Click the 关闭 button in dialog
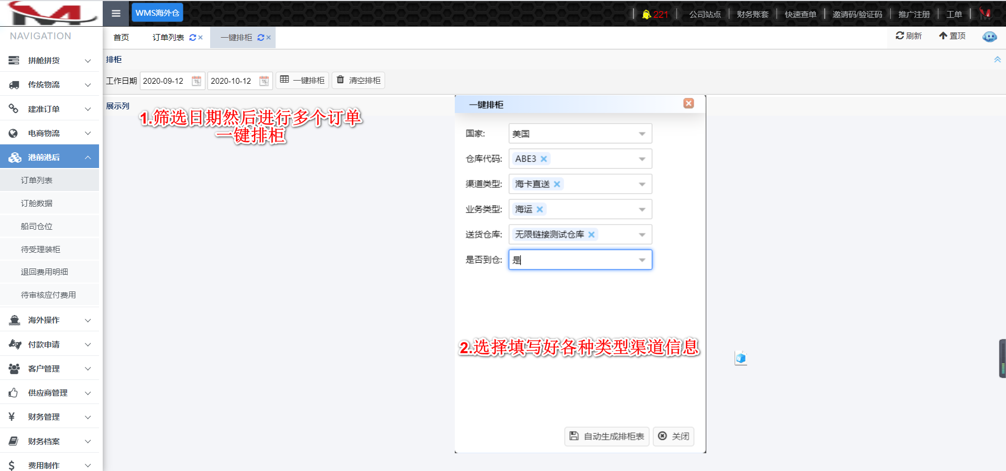The height and width of the screenshot is (471, 1006). [674, 436]
